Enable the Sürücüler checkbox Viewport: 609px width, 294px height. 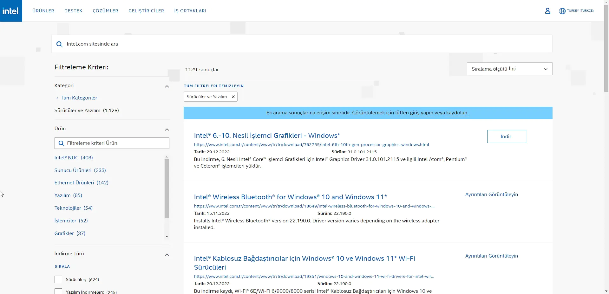click(x=58, y=279)
